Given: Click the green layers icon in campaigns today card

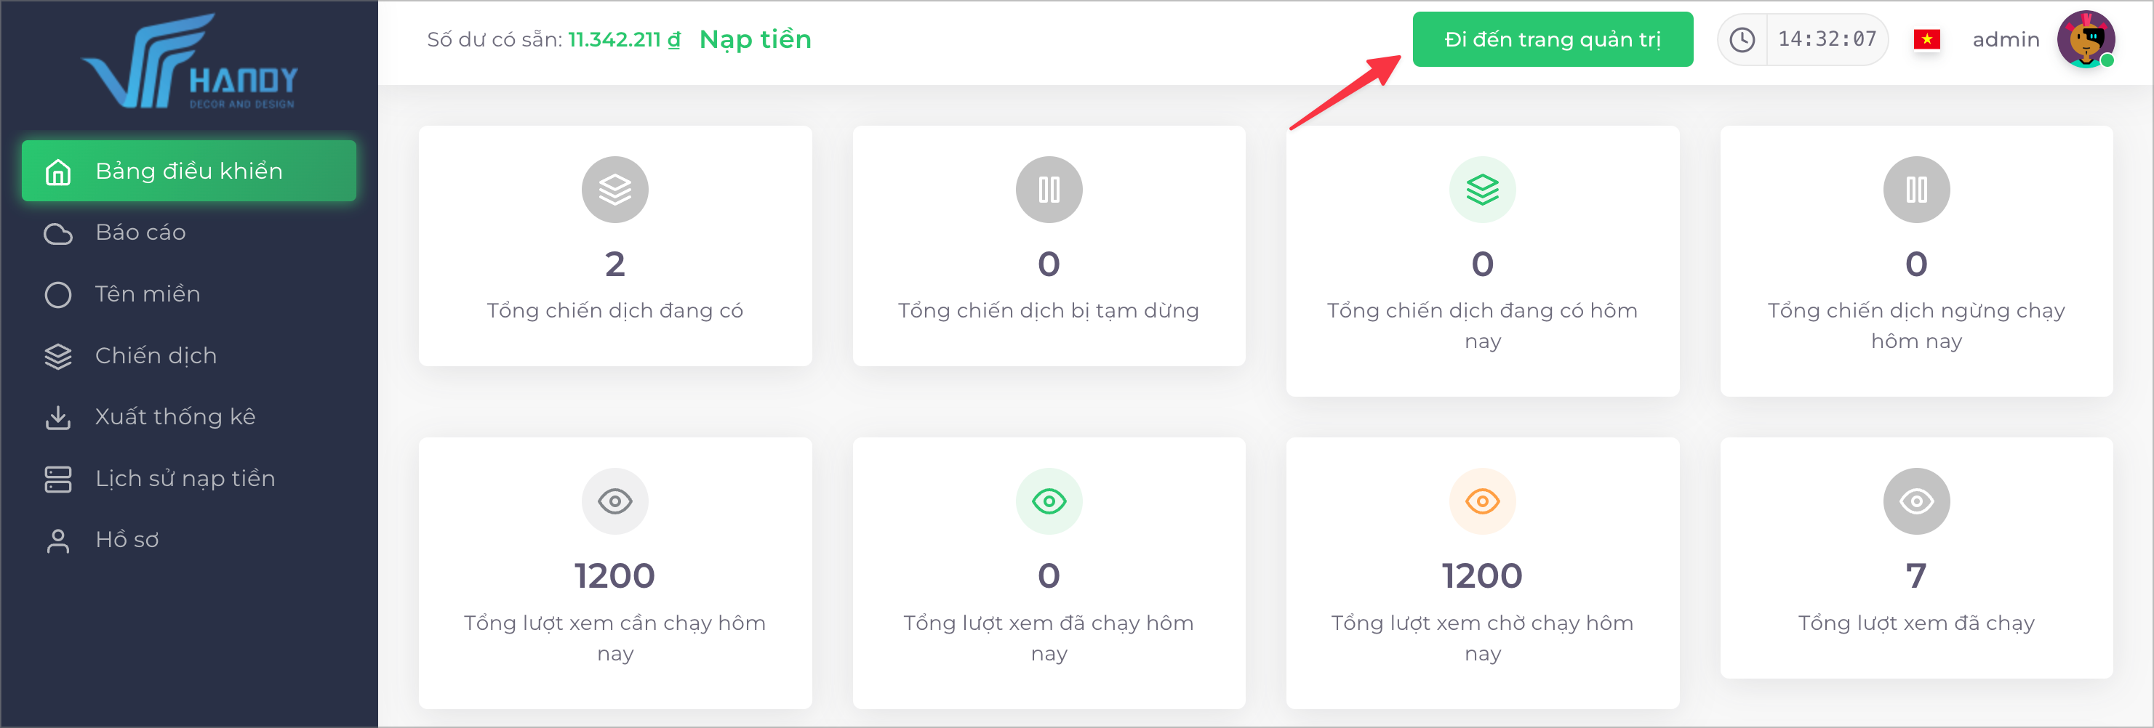Looking at the screenshot, I should coord(1482,190).
